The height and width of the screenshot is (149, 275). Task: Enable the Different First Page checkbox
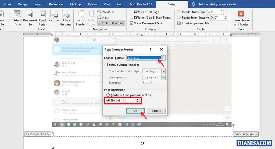[132, 12]
